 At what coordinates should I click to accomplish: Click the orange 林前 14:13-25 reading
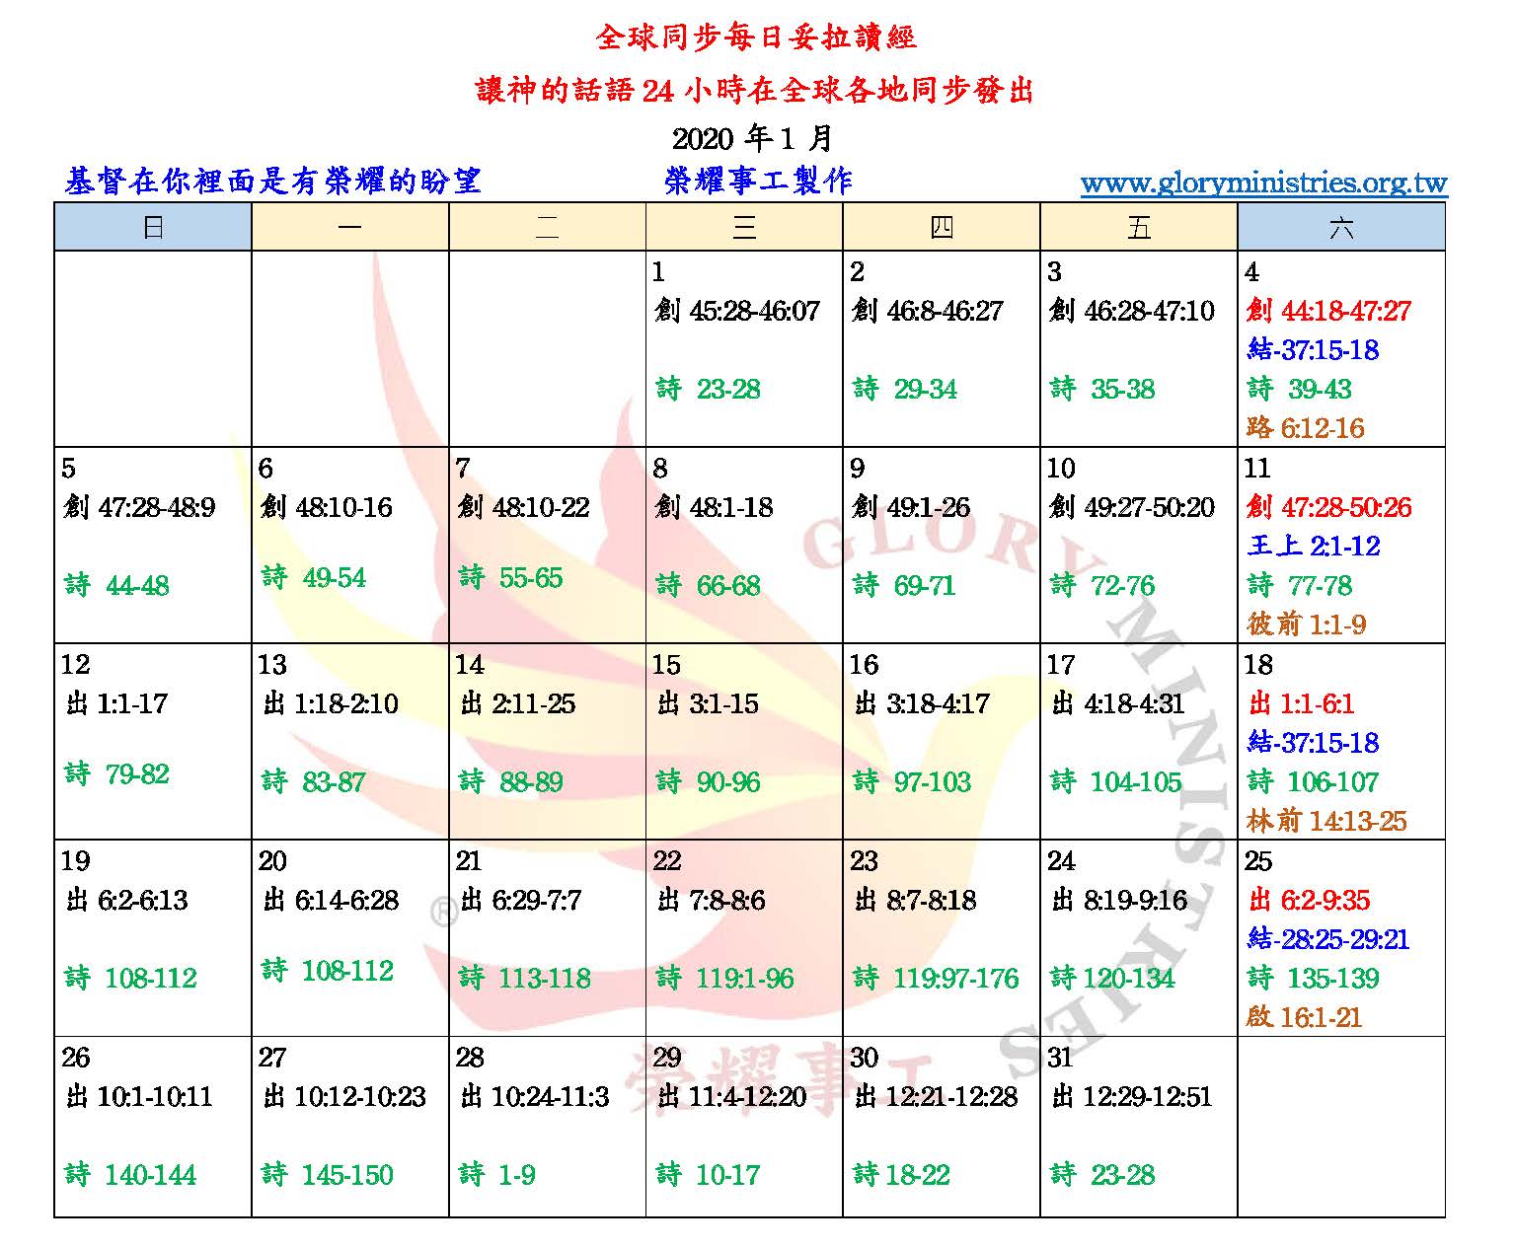click(1326, 821)
